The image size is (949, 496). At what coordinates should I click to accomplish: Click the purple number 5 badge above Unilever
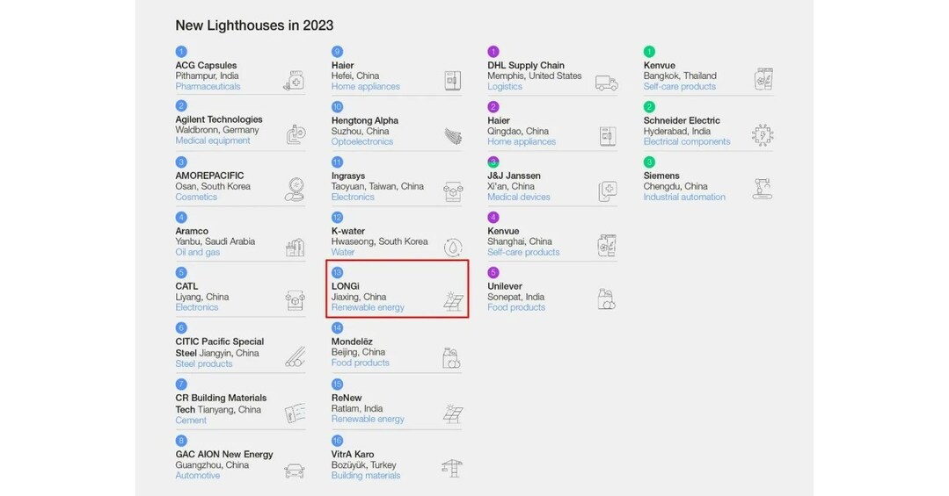click(x=493, y=273)
